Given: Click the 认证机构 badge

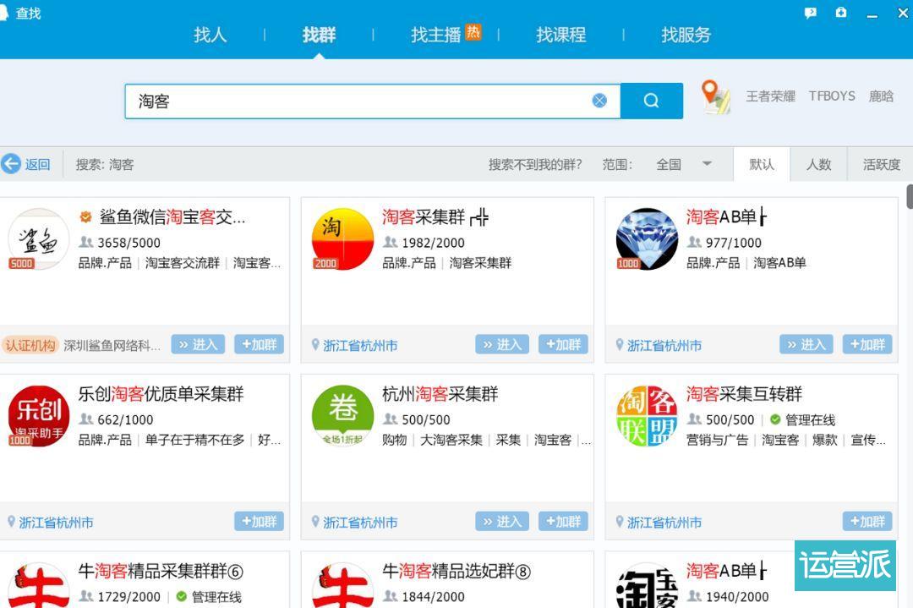Looking at the screenshot, I should pyautogui.click(x=30, y=345).
